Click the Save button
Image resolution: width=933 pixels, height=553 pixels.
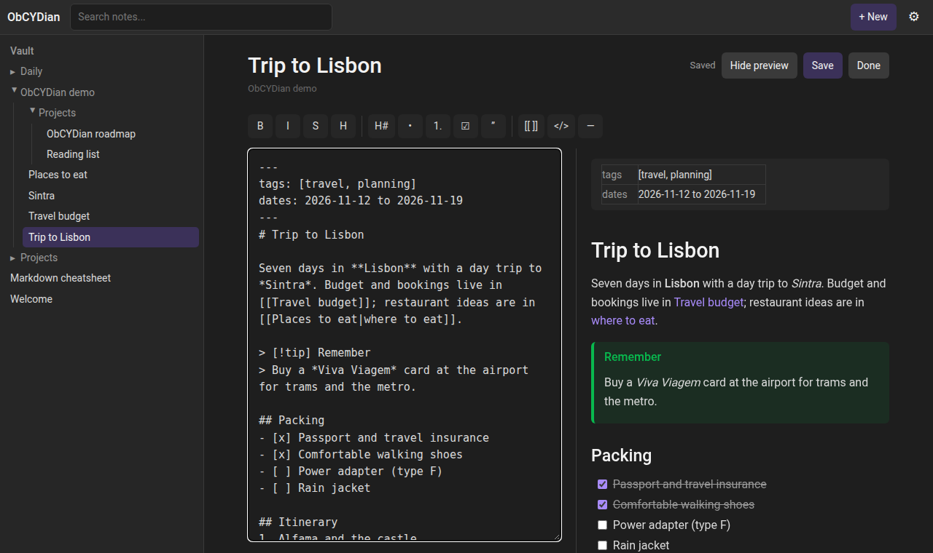[823, 65]
